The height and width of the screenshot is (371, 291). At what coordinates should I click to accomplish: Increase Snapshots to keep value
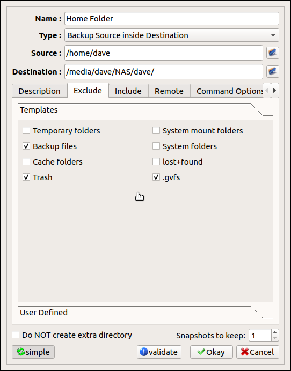(x=275, y=332)
